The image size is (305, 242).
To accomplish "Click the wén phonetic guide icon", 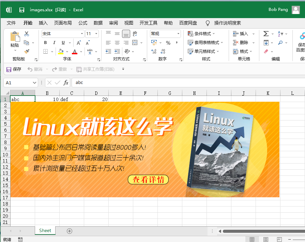I will coord(90,52).
